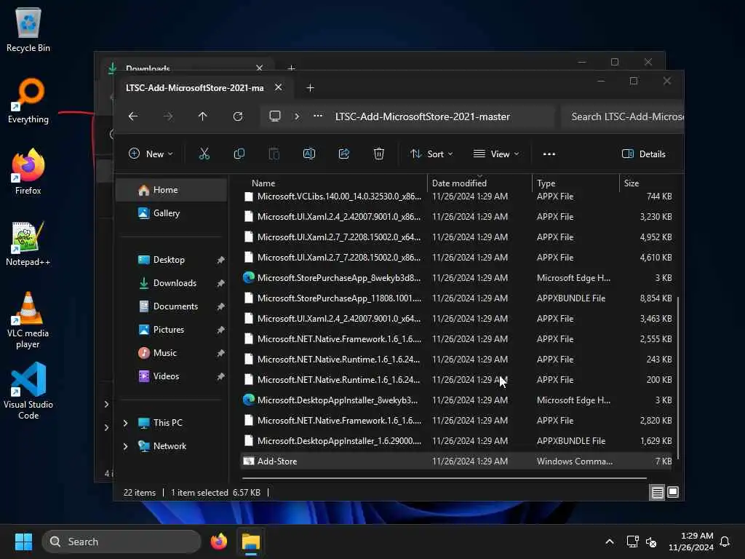Screen dimensions: 745x559
Task: Launch Firefox from the taskbar
Action: [218, 542]
